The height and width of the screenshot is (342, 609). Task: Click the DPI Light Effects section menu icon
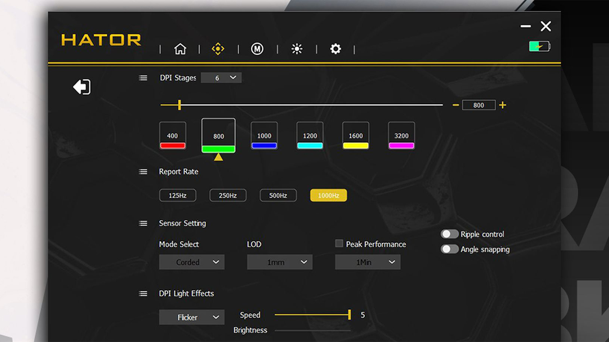click(x=143, y=293)
